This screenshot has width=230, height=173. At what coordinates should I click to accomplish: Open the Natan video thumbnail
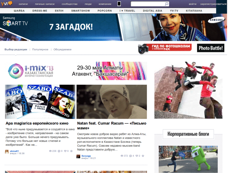112,102
